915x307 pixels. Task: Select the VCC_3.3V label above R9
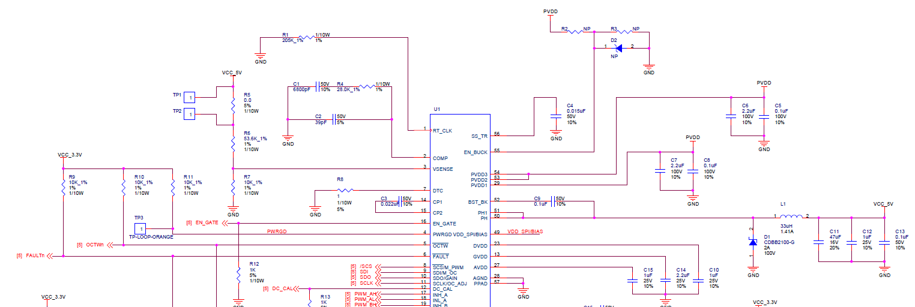click(70, 155)
